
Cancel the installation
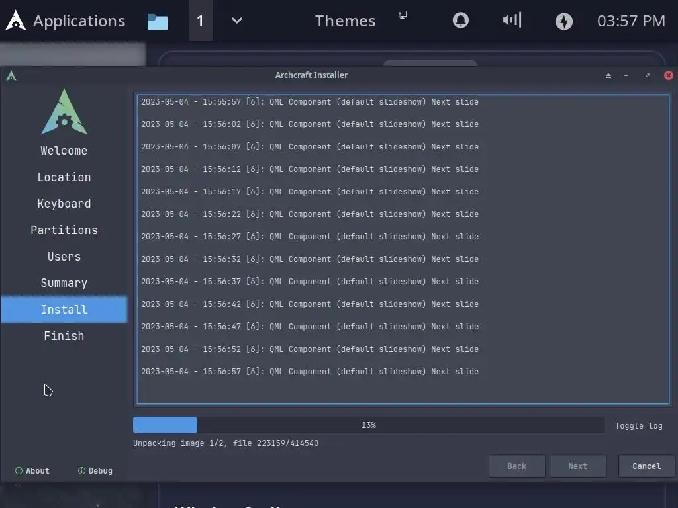pyautogui.click(x=646, y=466)
